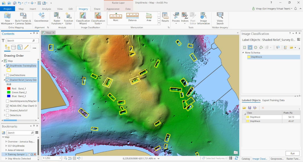Collapse the New Schema tree in Image Classification
Viewport: 303px width, 162px height.
(x=243, y=52)
